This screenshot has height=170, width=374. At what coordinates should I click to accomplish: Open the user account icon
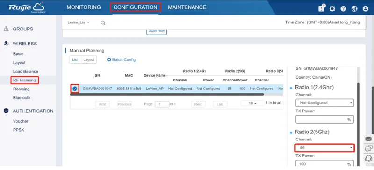[366, 9]
